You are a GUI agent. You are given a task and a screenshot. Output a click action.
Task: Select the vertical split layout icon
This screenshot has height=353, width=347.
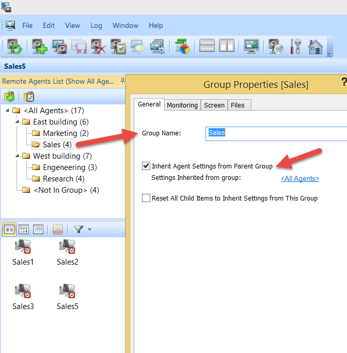point(227,45)
